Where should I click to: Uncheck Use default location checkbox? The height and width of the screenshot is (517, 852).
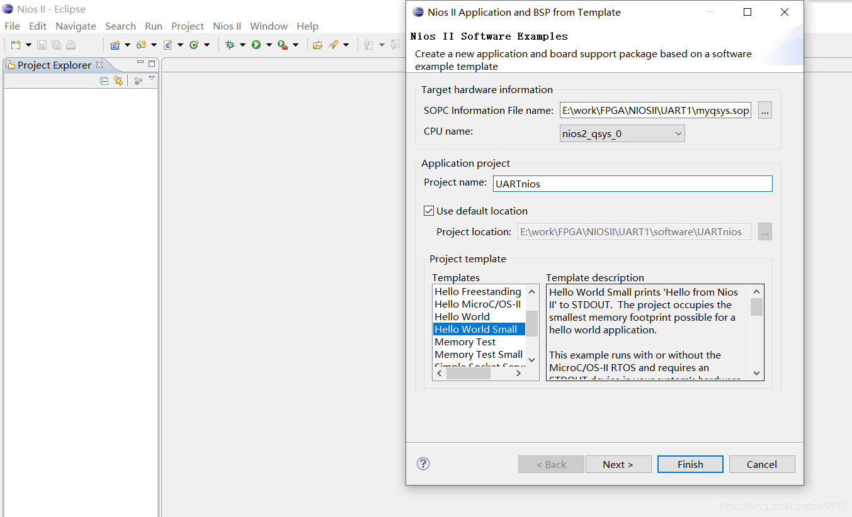coord(429,211)
